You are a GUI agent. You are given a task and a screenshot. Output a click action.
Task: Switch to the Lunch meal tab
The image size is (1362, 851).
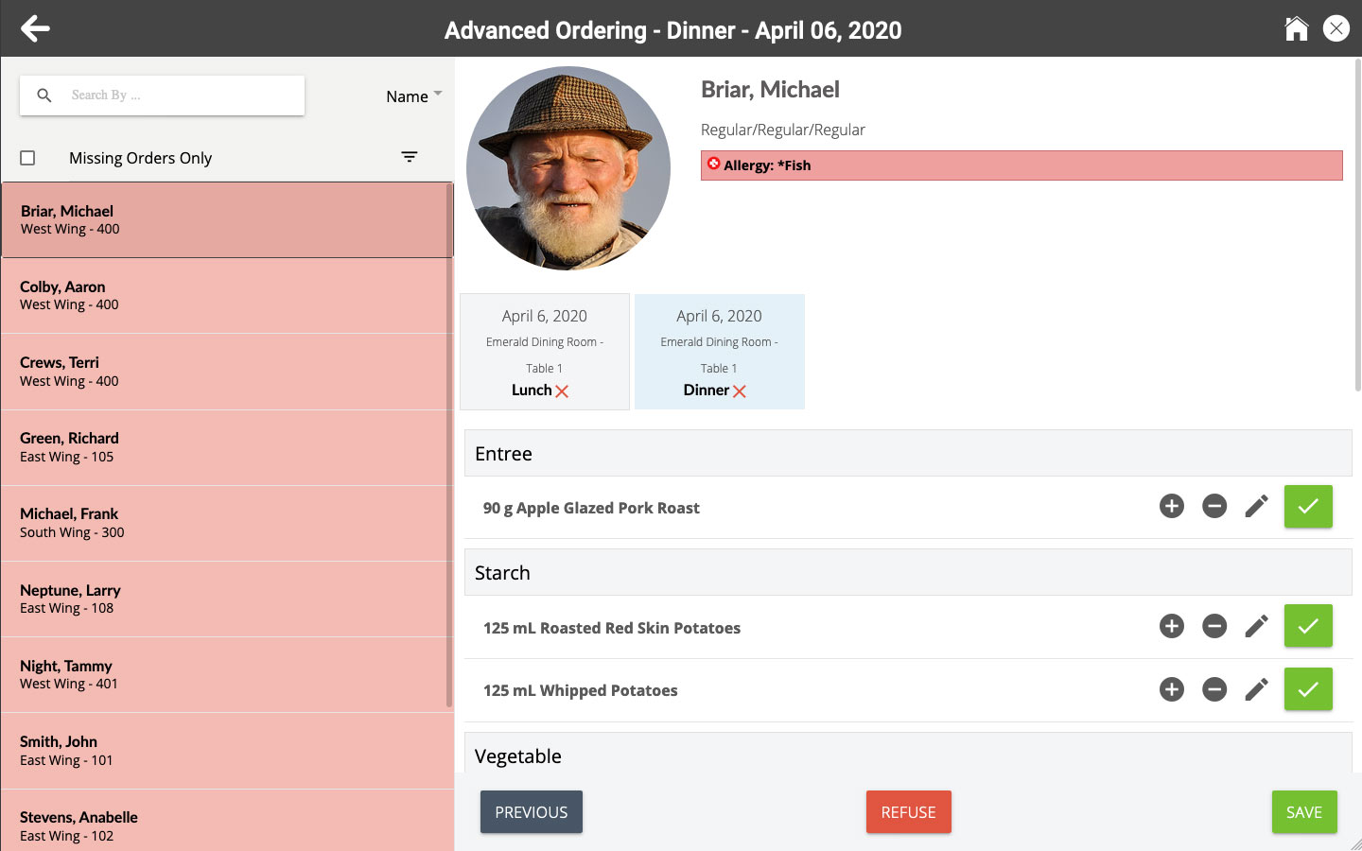coord(544,352)
